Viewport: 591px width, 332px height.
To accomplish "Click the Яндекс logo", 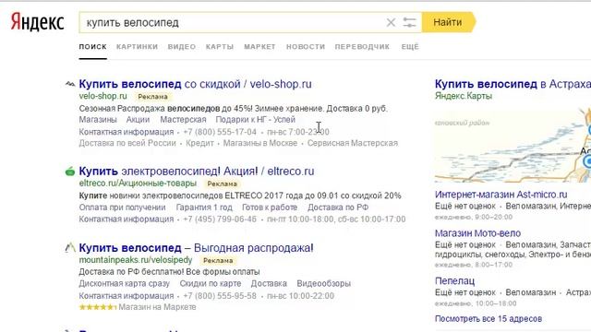I will coord(37,22).
